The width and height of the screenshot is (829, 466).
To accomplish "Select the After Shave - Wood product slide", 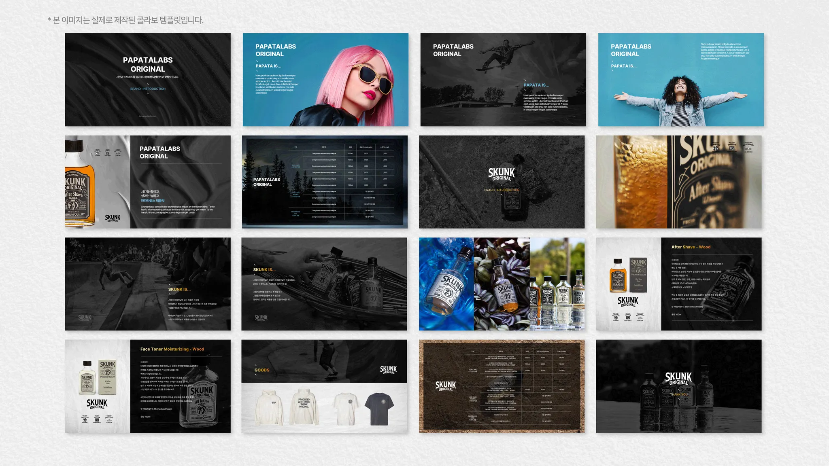I will point(678,284).
